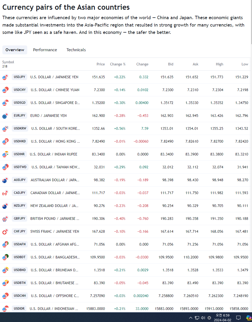Click the USDCNY flag pair icon

coord(5,90)
